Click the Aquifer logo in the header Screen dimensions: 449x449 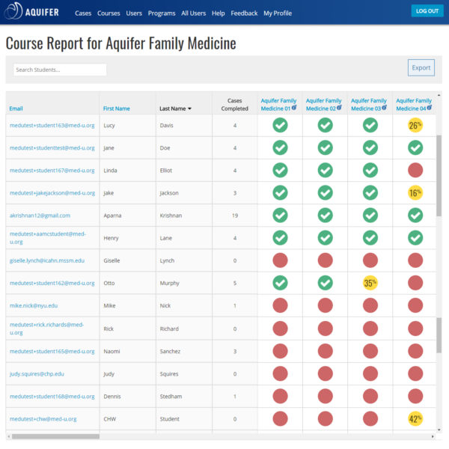click(31, 11)
